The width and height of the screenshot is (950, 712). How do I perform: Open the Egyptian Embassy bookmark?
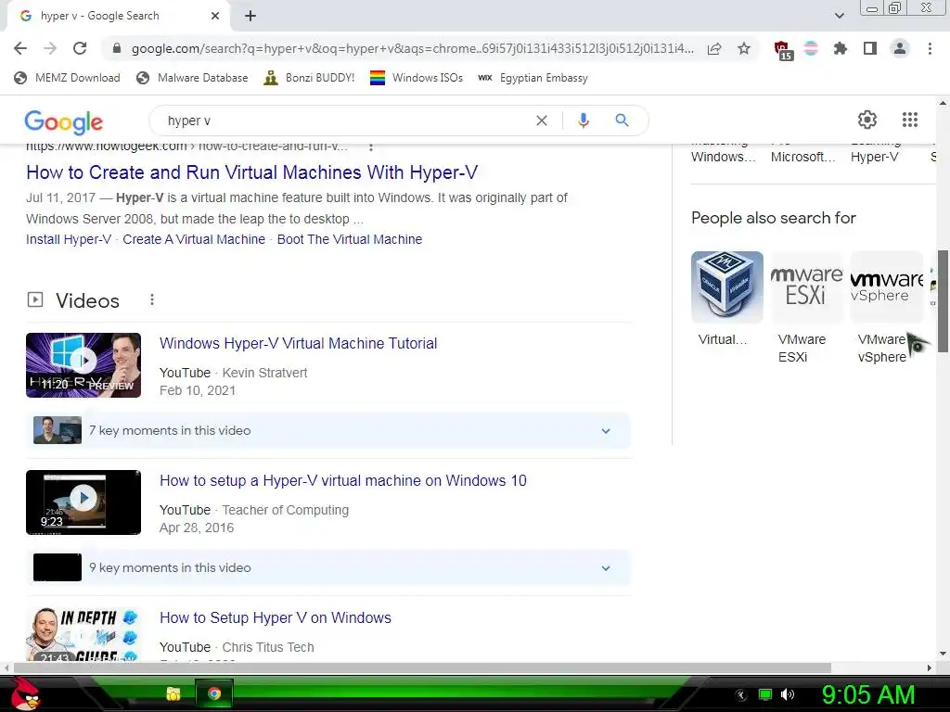pyautogui.click(x=533, y=78)
